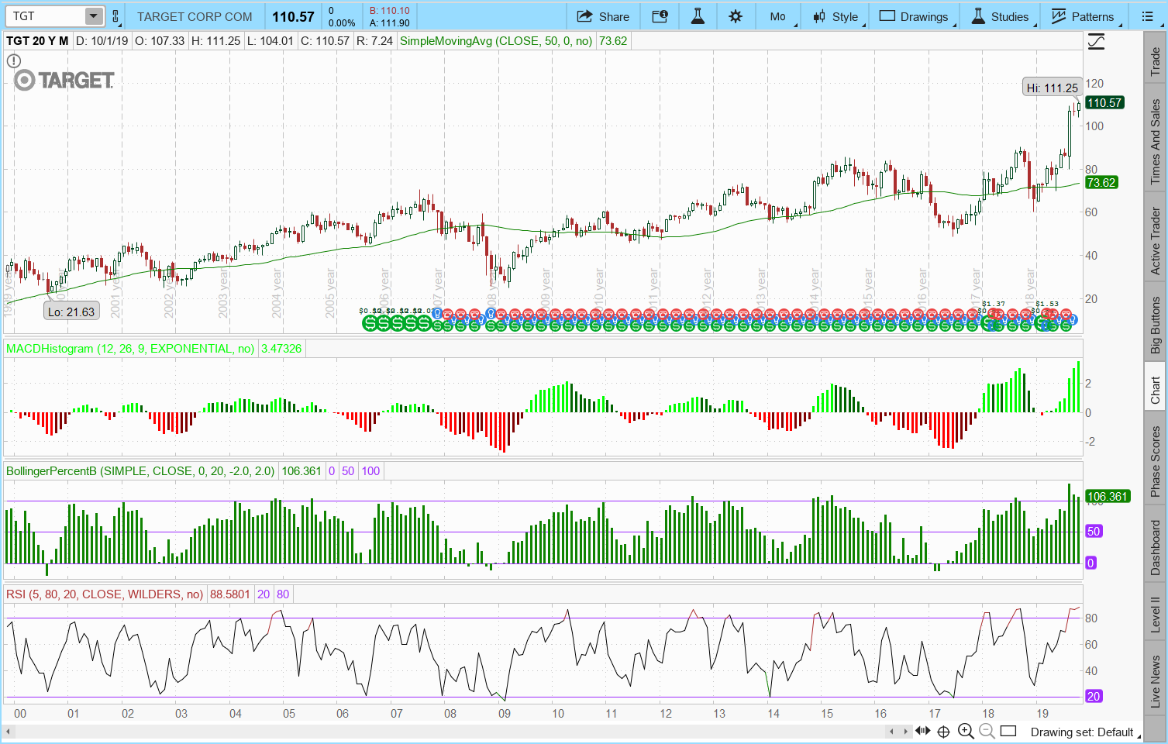The image size is (1168, 744).
Task: Click the horizontal scrollbar right arrow
Action: (x=906, y=731)
